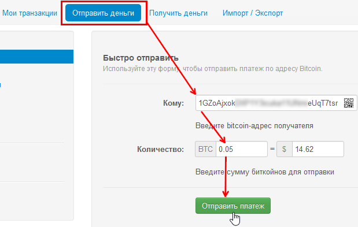Click the $ currency prefix

coord(284,149)
